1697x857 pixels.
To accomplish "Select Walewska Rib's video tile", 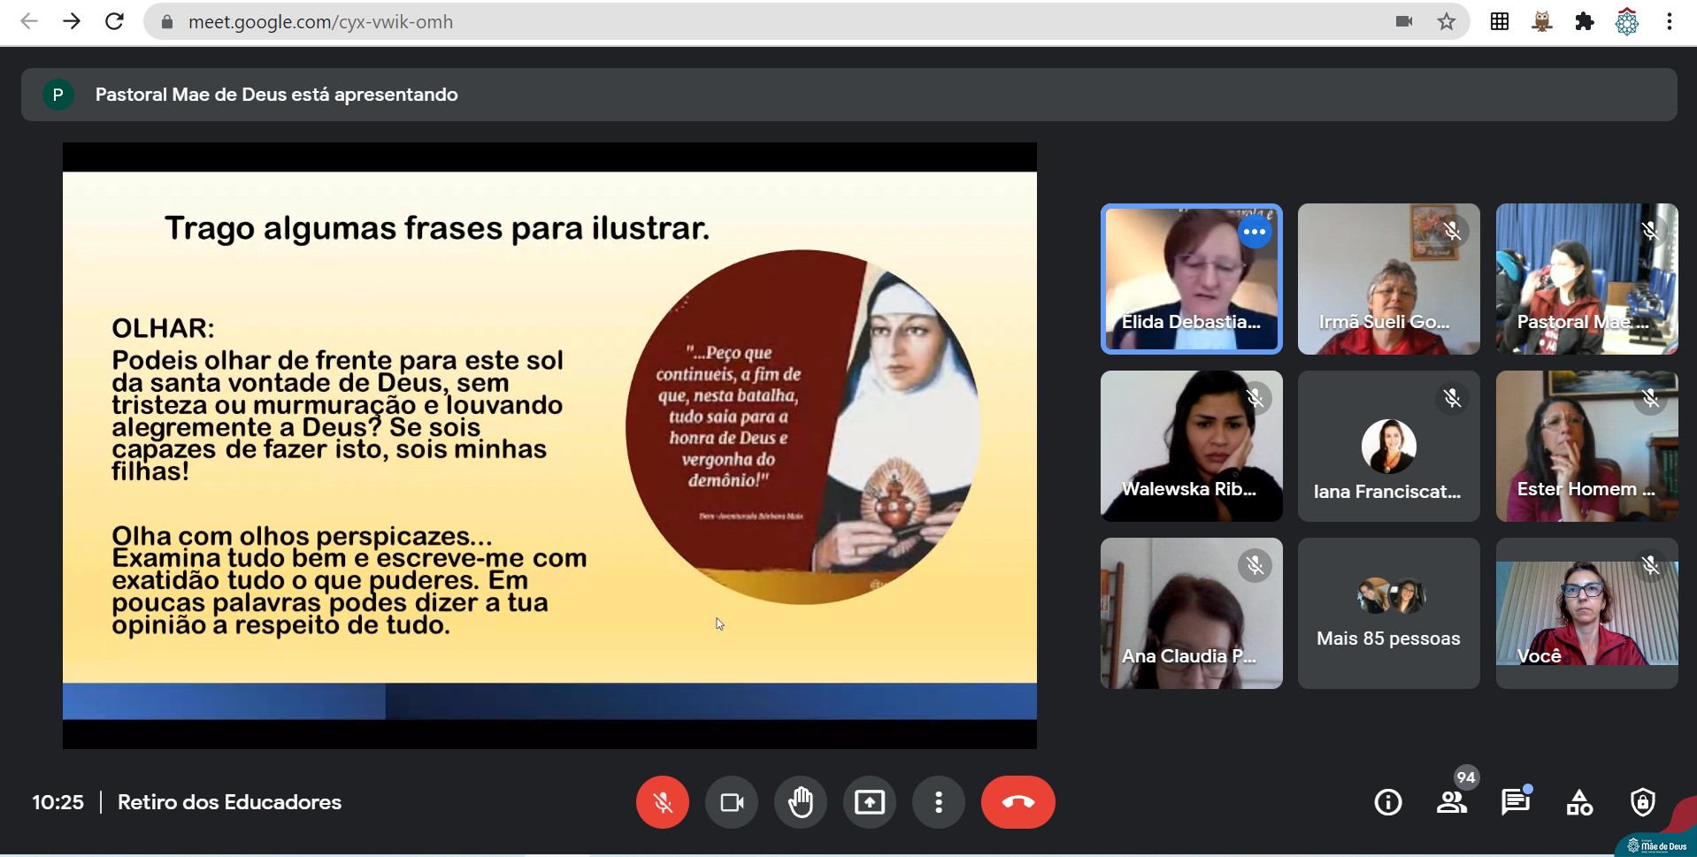I will 1190,446.
